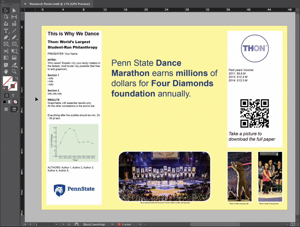Select the Scissors tool
This screenshot has height=227, width=300.
(x=6, y=51)
